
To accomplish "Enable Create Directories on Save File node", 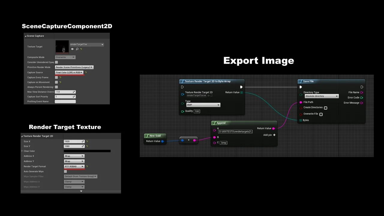I will coord(325,108).
